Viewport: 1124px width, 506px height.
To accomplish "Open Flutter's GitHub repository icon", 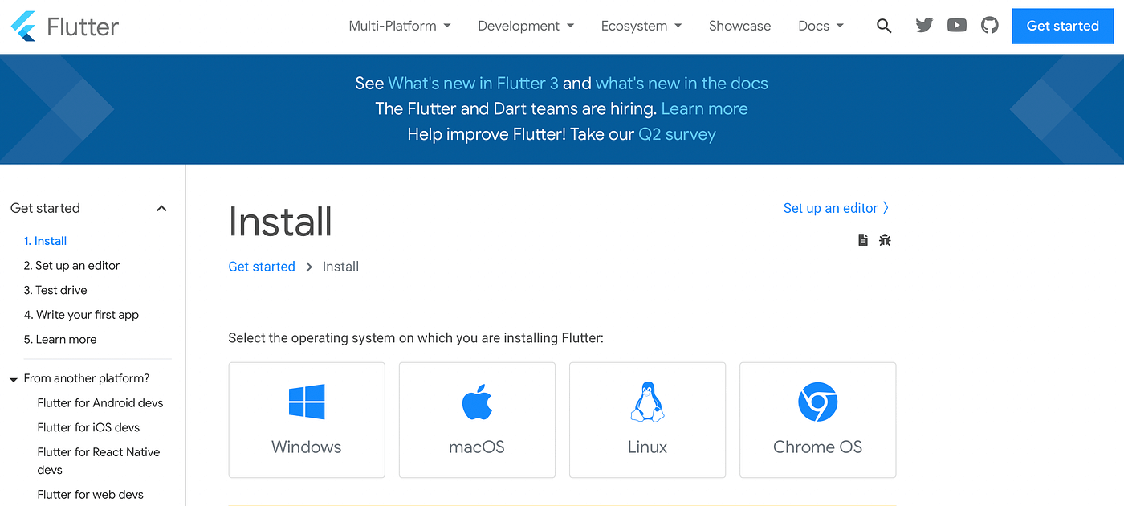I will (x=989, y=25).
